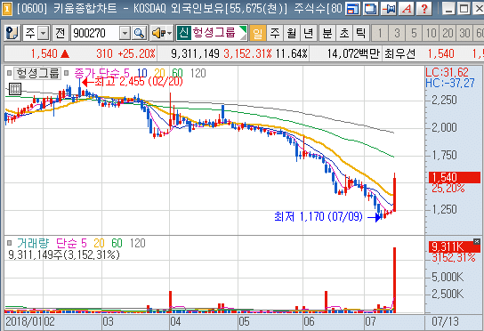Click interval button 3

click(398, 33)
